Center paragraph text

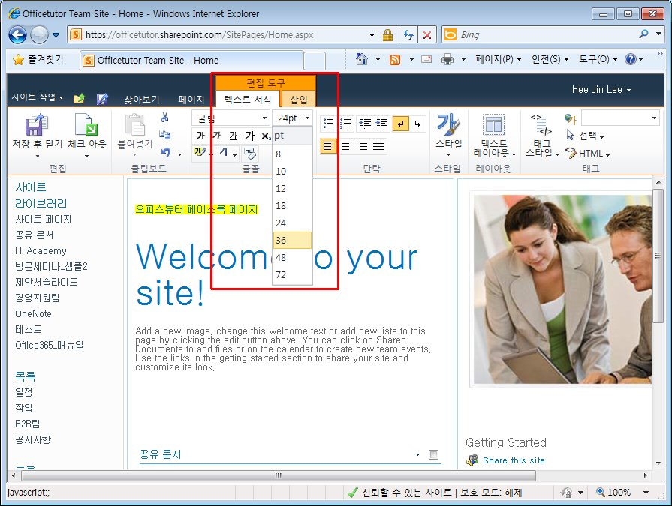tap(345, 146)
